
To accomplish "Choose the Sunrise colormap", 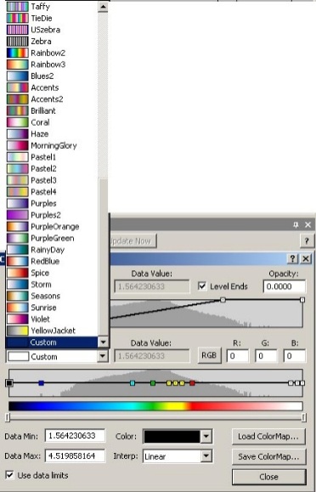I will (52, 308).
